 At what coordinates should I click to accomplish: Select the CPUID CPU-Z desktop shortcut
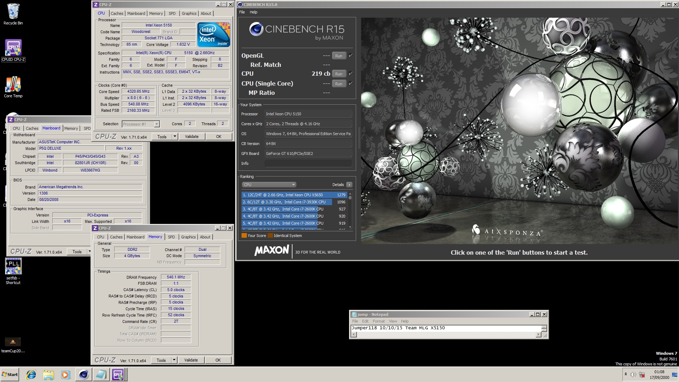[x=13, y=50]
